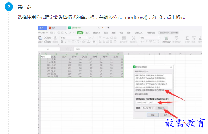Open Conditional Formatting (条件格式)
The image size is (208, 134).
coord(166,39)
